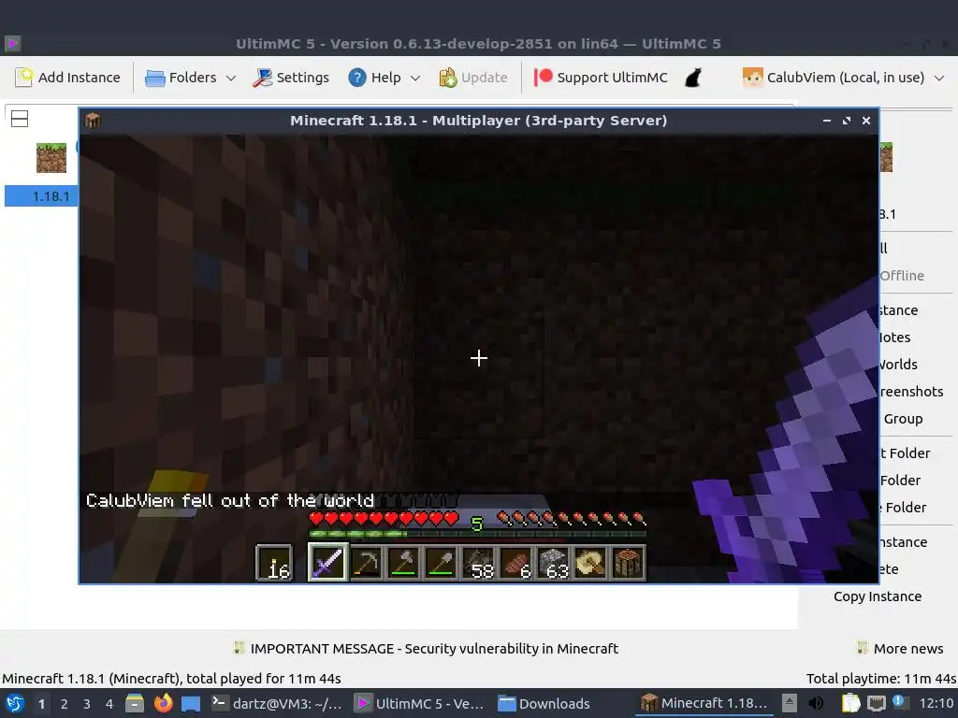This screenshot has width=958, height=718.
Task: Click the Add Instance toolbar button
Action: pyautogui.click(x=67, y=78)
